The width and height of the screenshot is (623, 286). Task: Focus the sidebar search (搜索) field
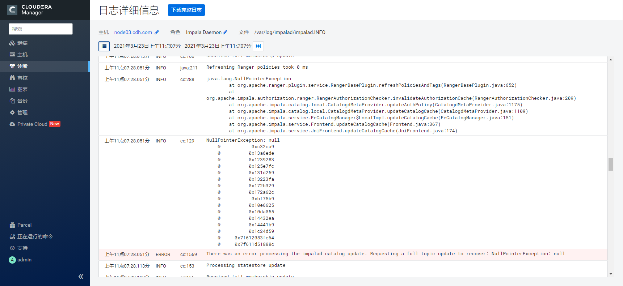click(41, 29)
